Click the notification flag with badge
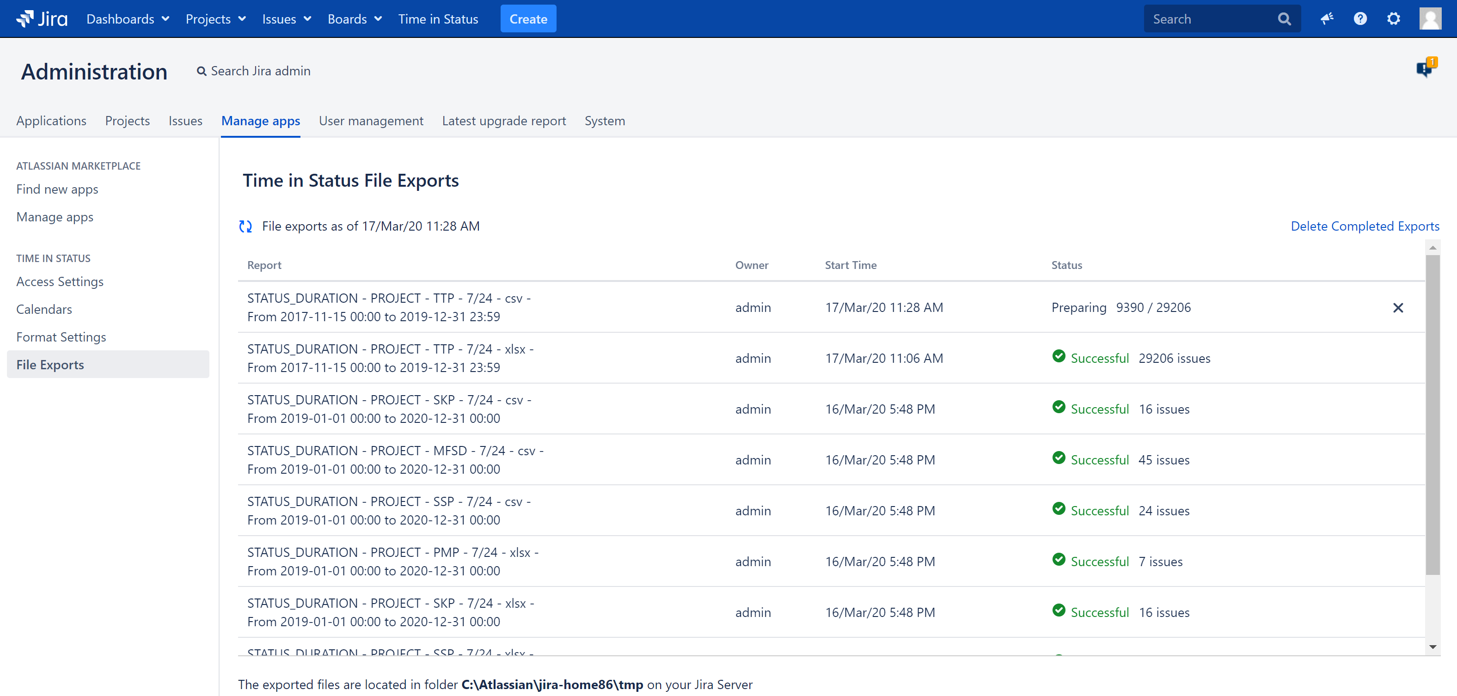 [x=1425, y=69]
